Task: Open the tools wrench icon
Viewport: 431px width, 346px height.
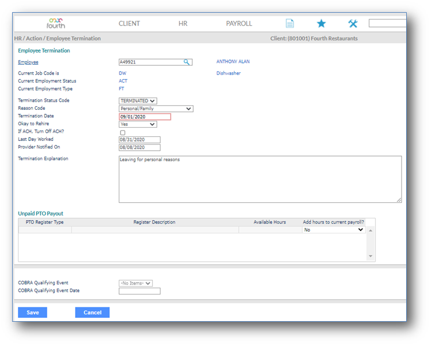Action: click(x=353, y=24)
